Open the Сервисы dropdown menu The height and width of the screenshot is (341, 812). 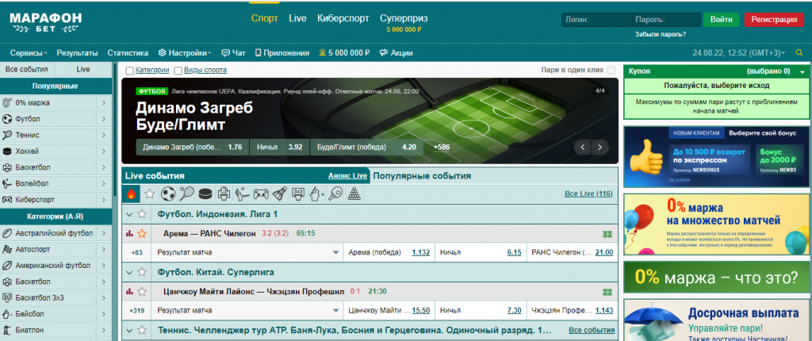pos(29,53)
